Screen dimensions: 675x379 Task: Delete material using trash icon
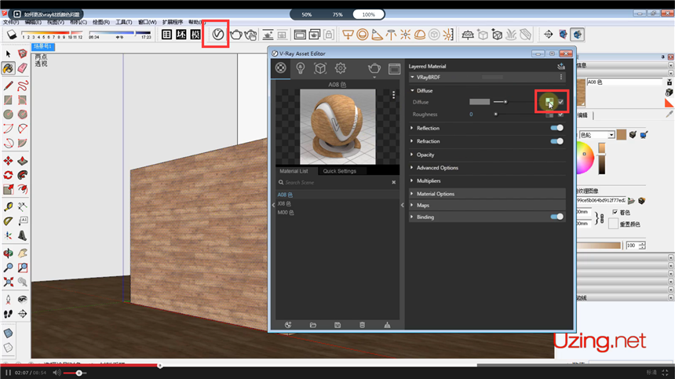click(x=362, y=325)
